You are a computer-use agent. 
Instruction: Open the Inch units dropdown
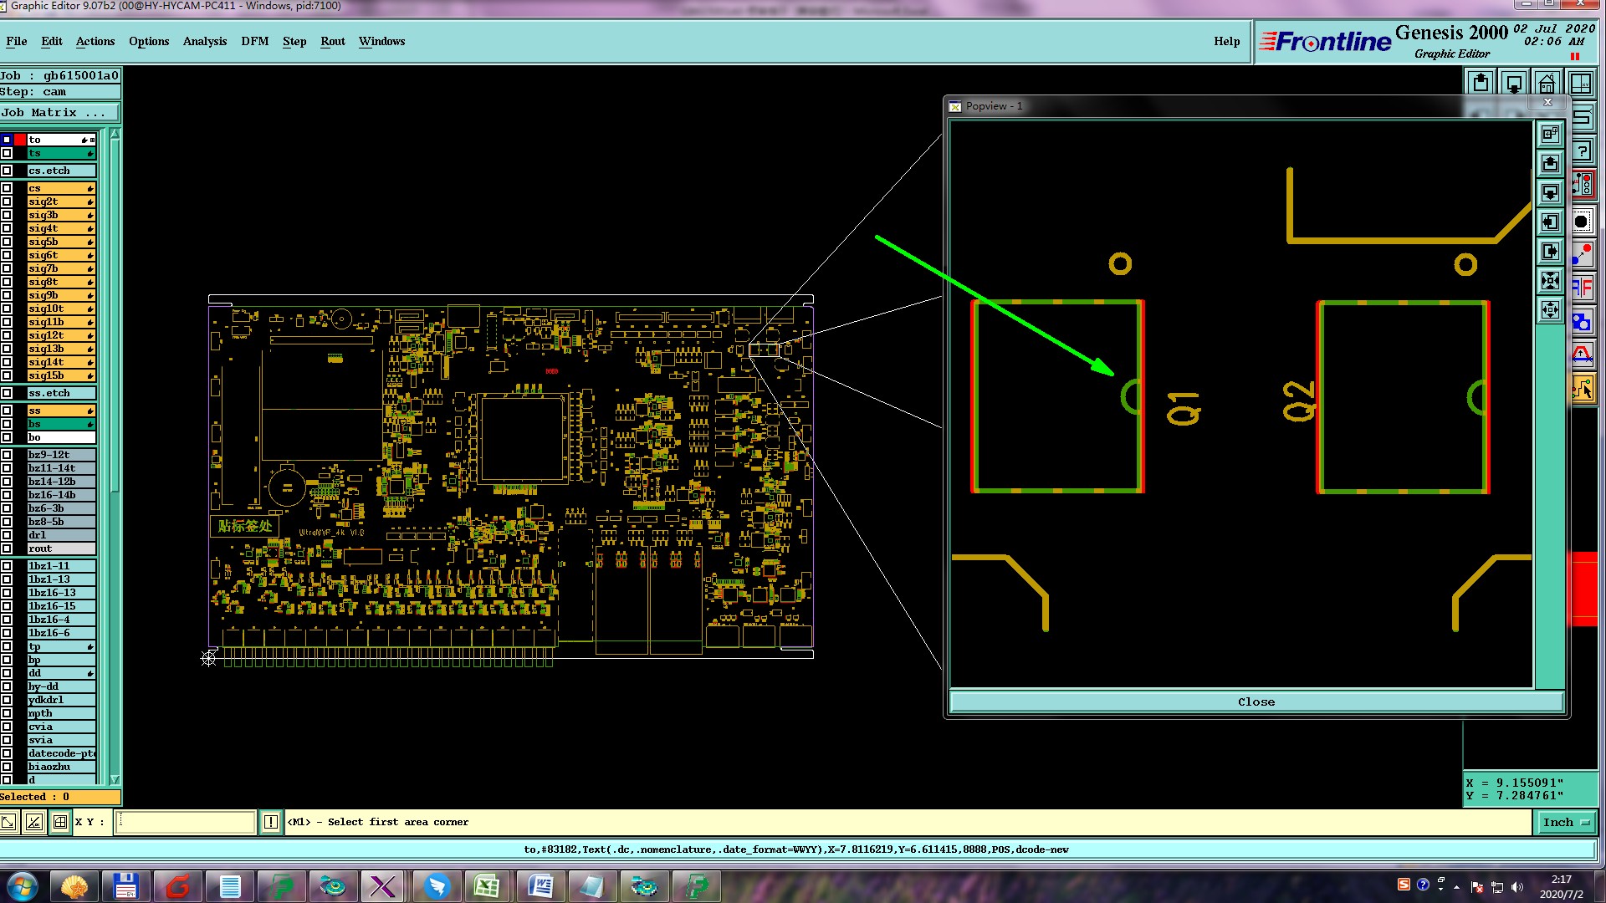pyautogui.click(x=1566, y=822)
